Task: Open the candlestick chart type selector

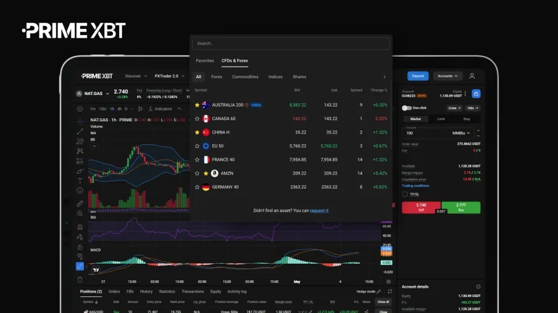Action: click(140, 109)
